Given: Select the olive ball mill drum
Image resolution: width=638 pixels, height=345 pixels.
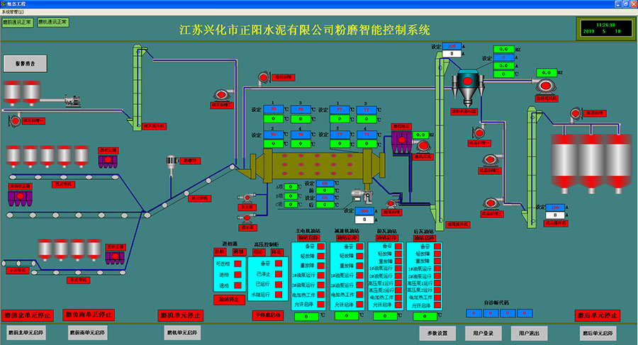Looking at the screenshot, I should coord(318,165).
